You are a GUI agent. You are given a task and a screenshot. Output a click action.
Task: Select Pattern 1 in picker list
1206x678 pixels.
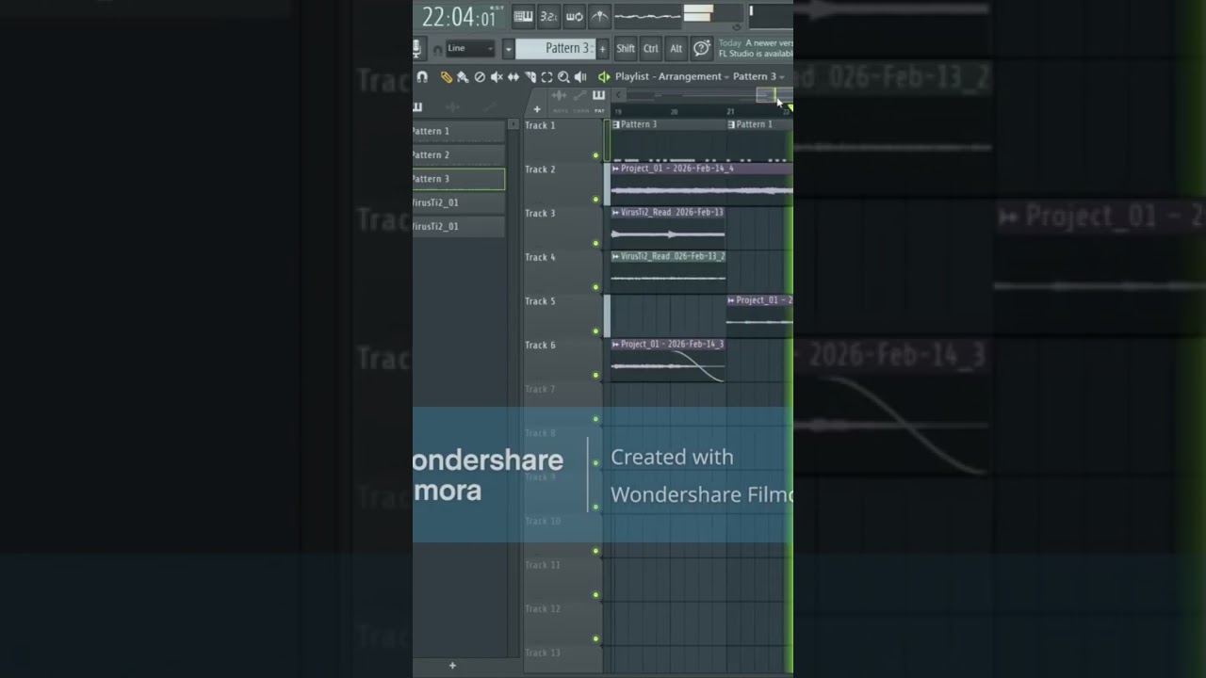click(x=459, y=131)
